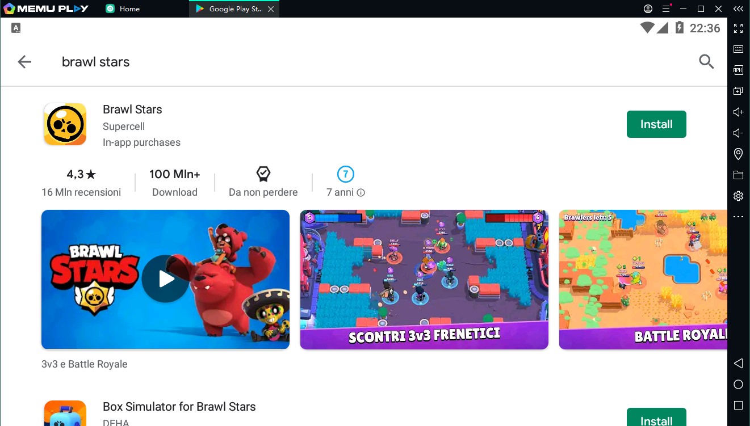750x426 pixels.
Task: Open the Brawl Stars app icon
Action: [65, 124]
